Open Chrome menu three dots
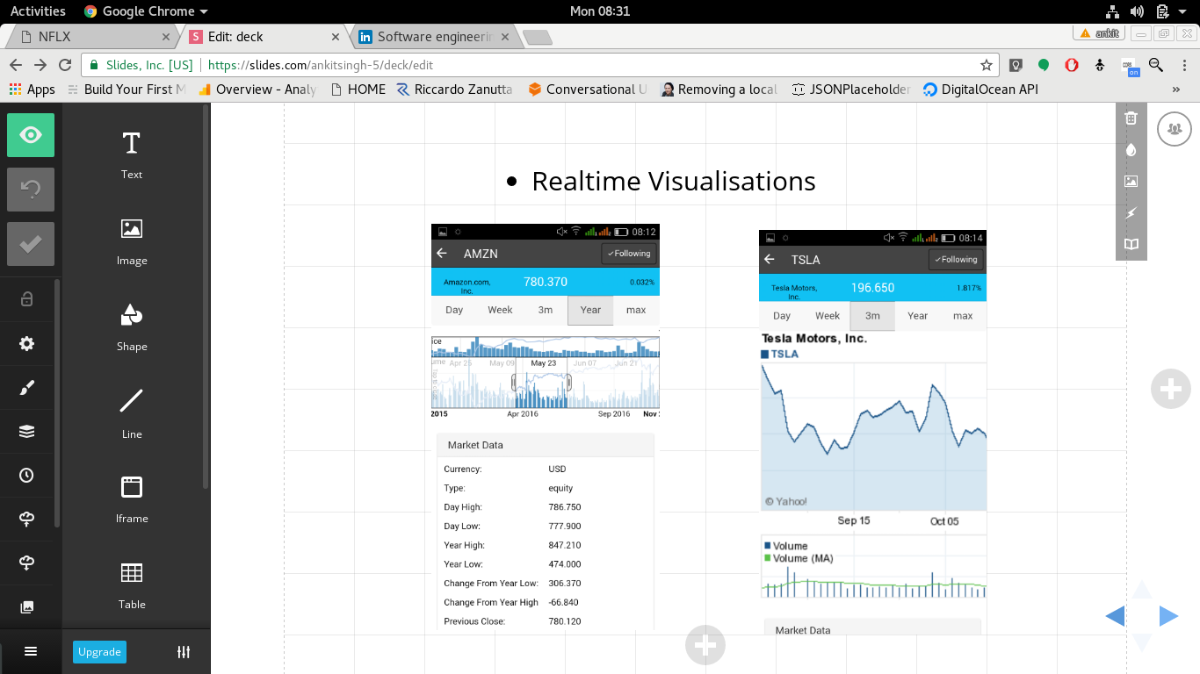This screenshot has height=674, width=1200. click(1183, 65)
